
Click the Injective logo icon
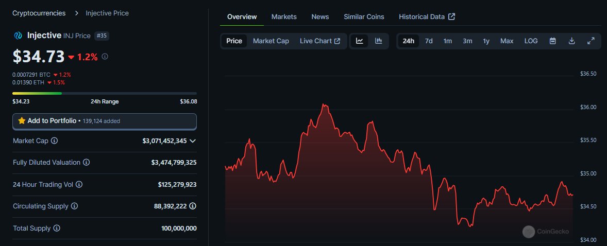click(18, 36)
